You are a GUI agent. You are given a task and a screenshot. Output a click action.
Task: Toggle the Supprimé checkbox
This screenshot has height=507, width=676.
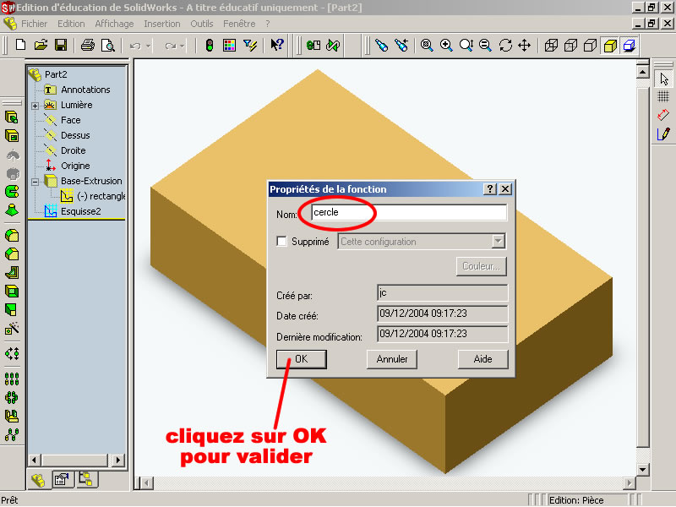click(281, 241)
